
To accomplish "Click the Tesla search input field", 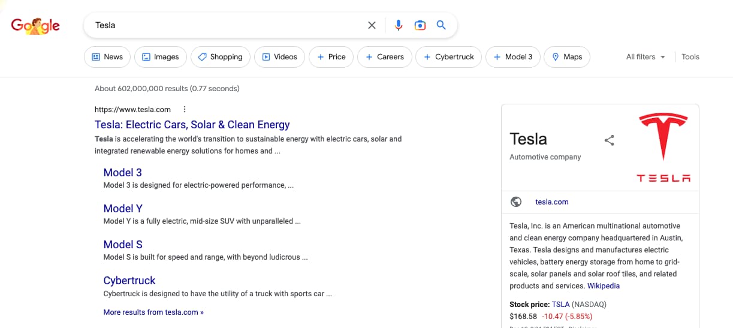I will pos(228,25).
